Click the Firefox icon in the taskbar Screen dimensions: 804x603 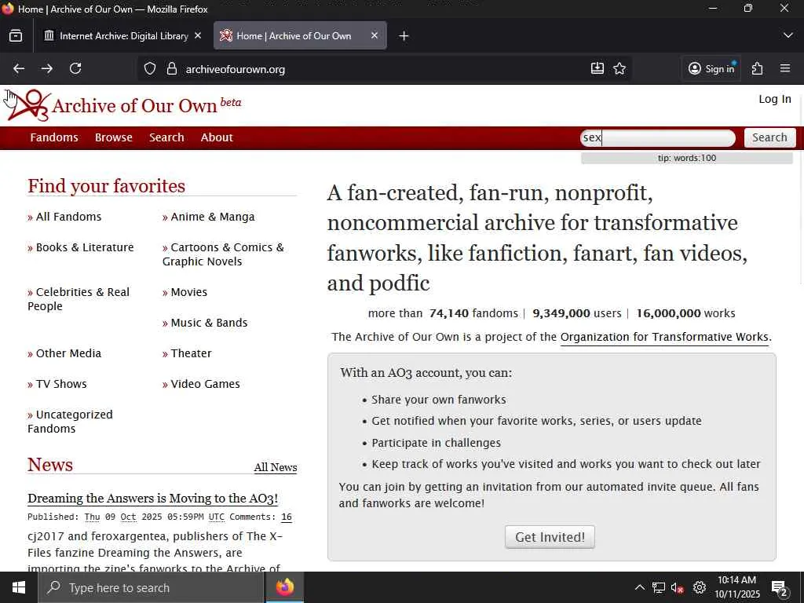click(x=285, y=587)
